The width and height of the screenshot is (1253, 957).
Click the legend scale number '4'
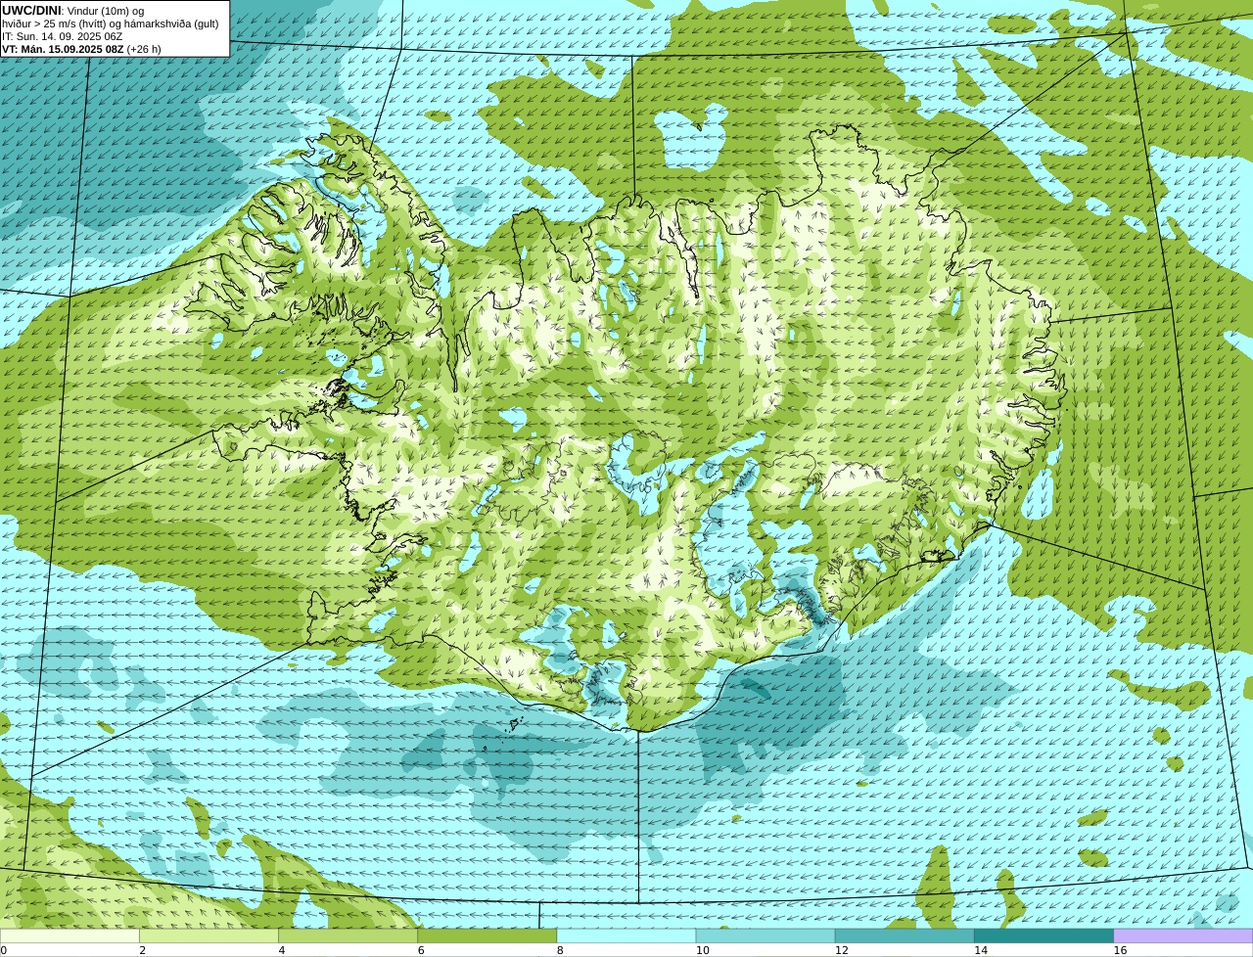tap(282, 950)
